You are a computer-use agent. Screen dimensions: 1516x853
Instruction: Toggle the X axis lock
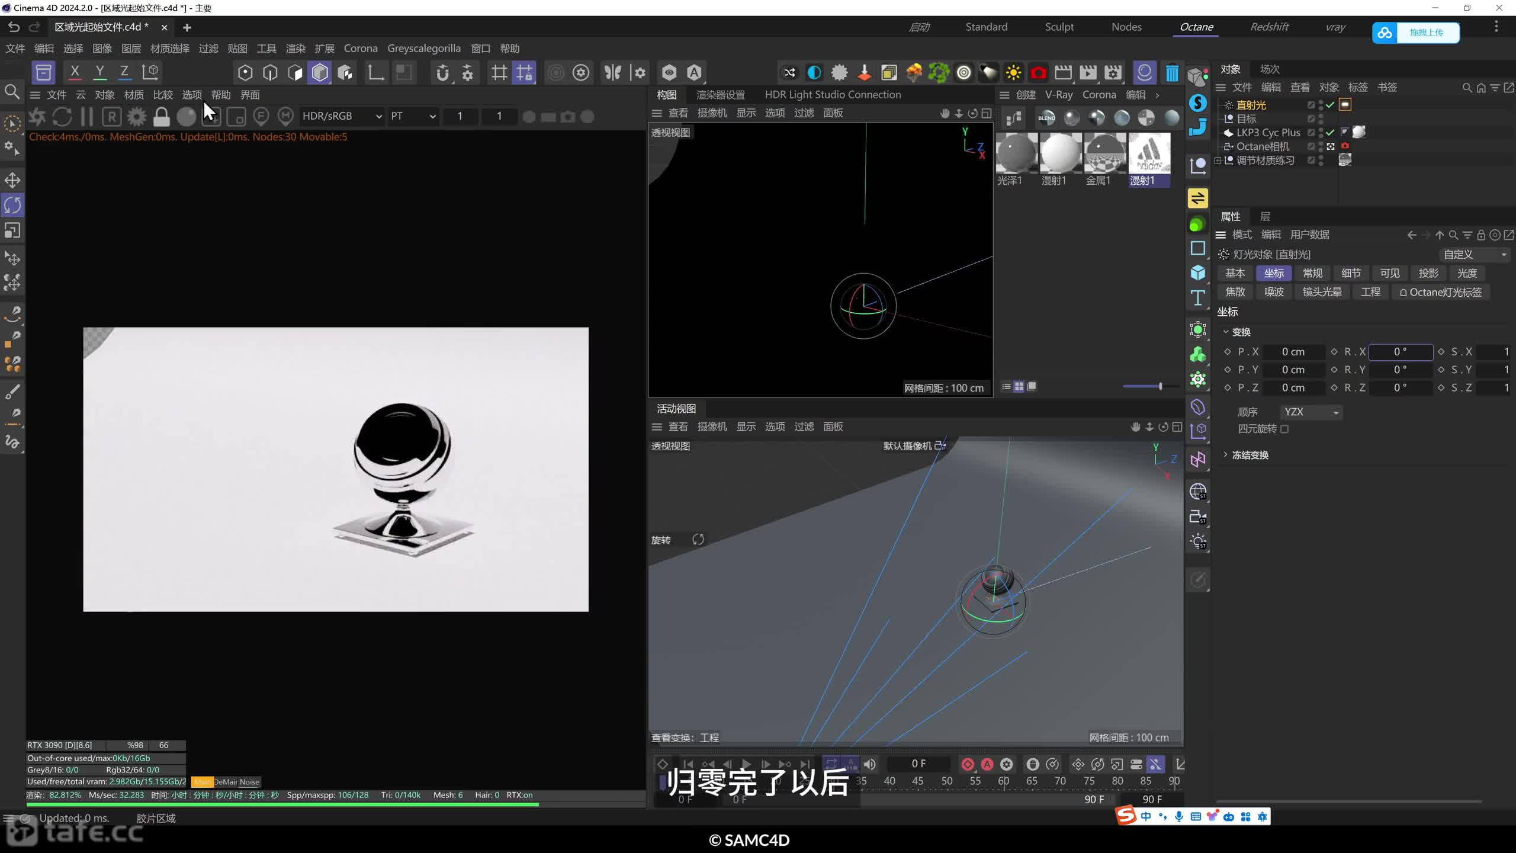tap(75, 72)
